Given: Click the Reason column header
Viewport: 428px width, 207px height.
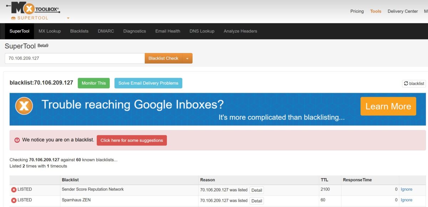Looking at the screenshot, I should pyautogui.click(x=208, y=180).
